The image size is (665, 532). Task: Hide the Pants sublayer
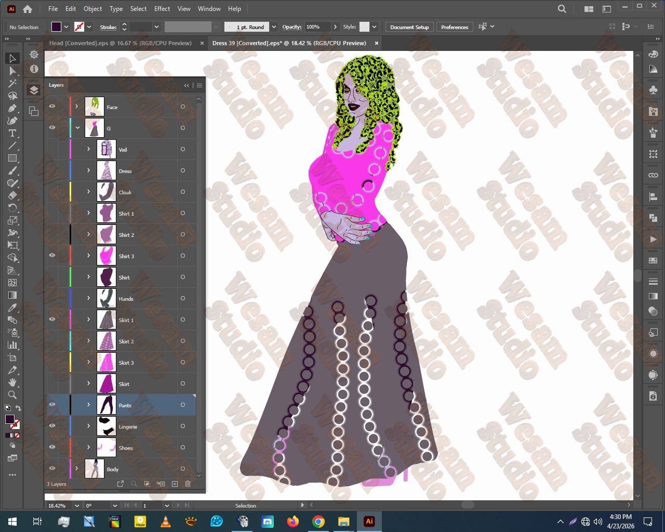click(52, 405)
